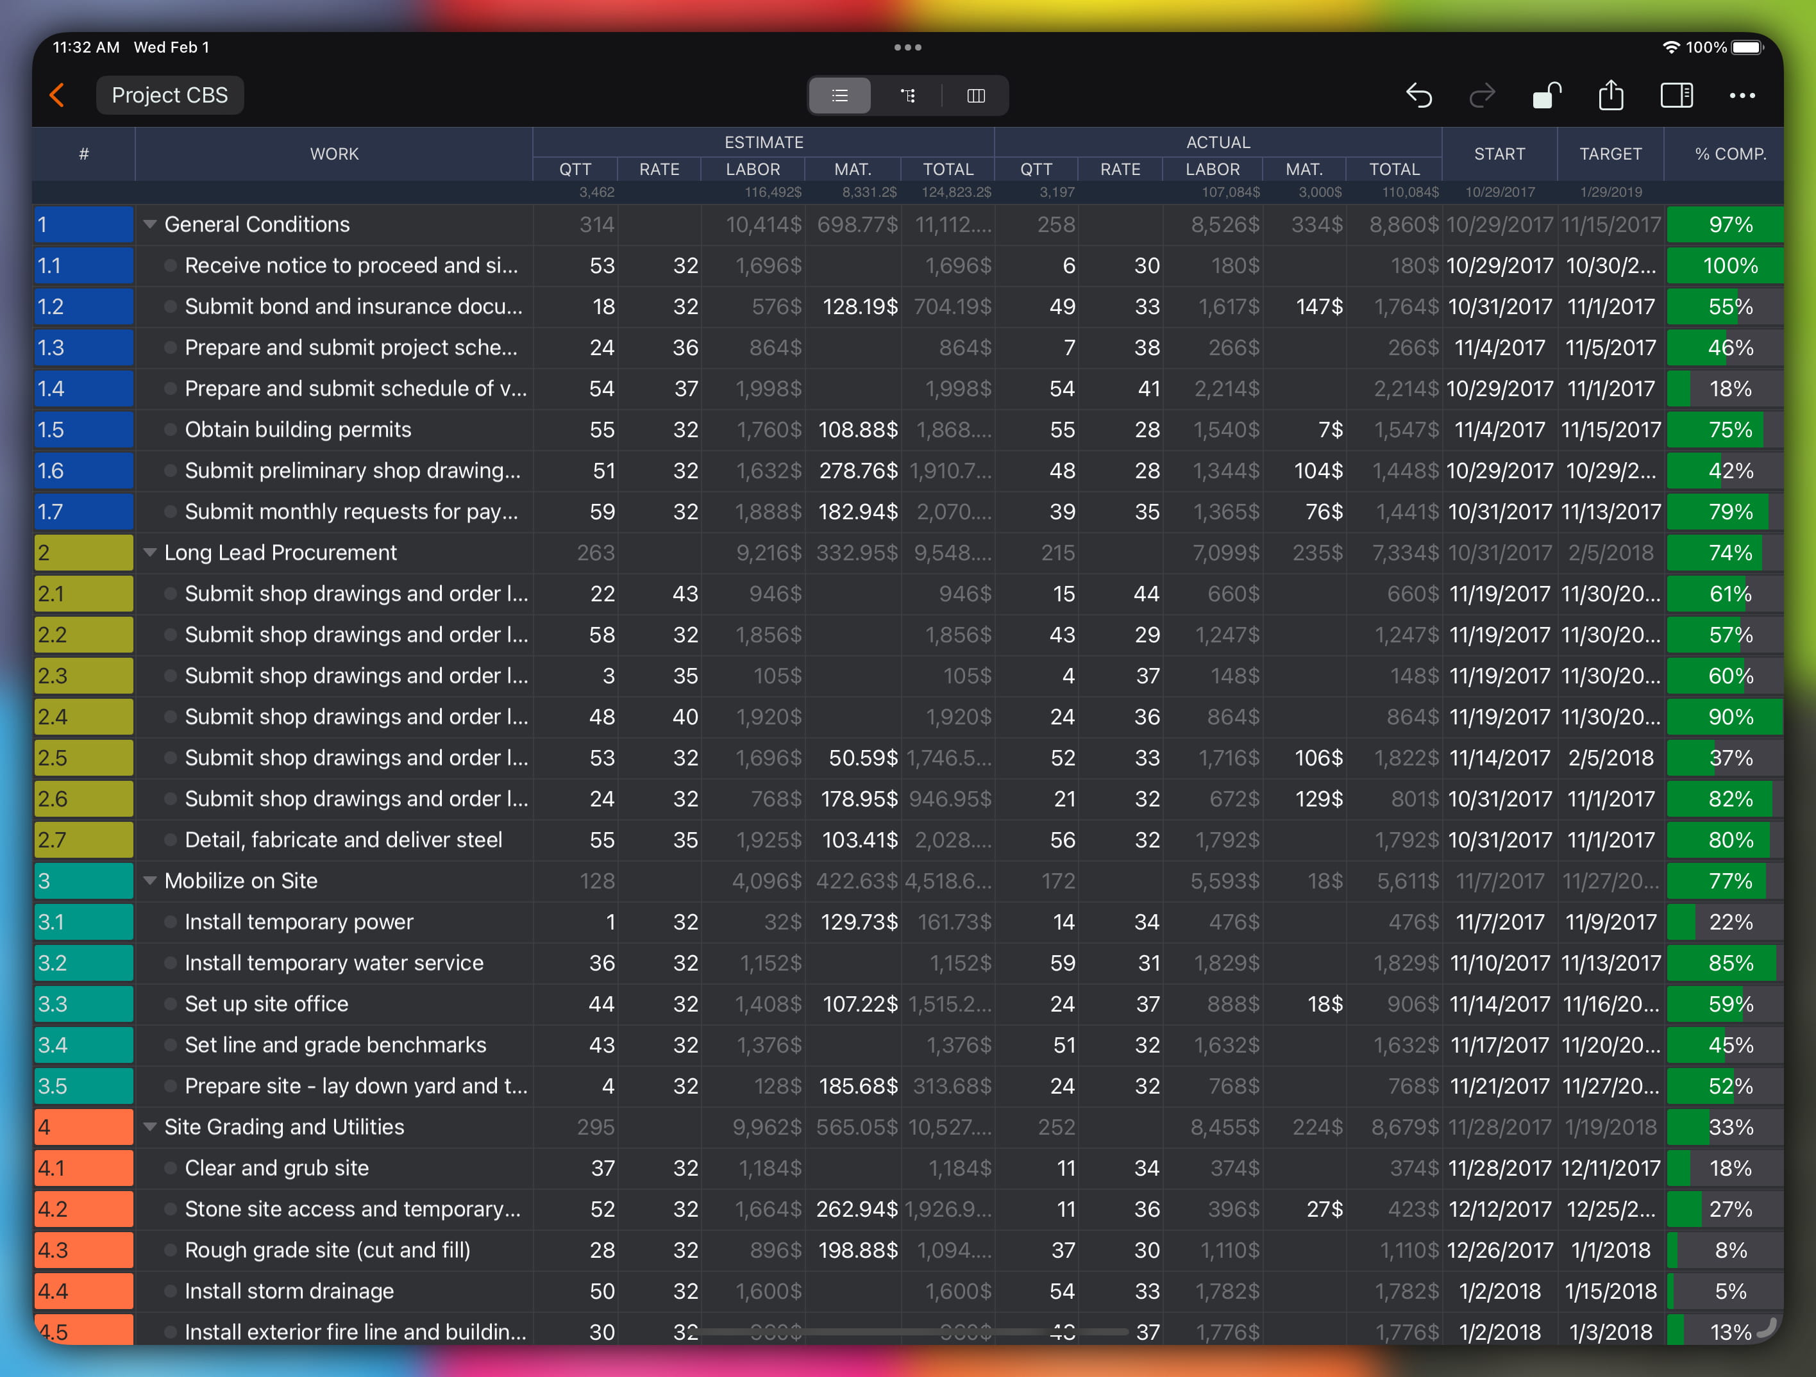This screenshot has height=1377, width=1816.
Task: Switch to columns board view
Action: click(975, 95)
